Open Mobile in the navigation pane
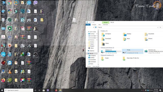Image resolution: width=163 pixels, height=92 pixels. pyautogui.click(x=91, y=42)
